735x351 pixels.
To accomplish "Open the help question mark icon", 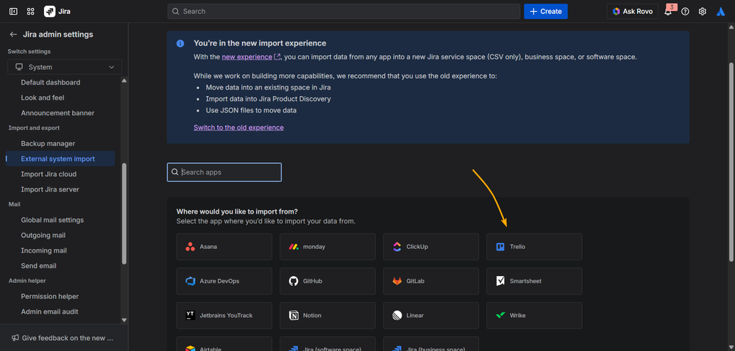I will [x=685, y=11].
